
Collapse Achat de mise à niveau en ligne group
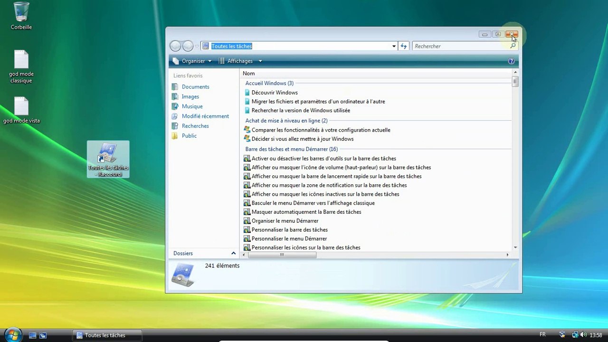tap(286, 121)
